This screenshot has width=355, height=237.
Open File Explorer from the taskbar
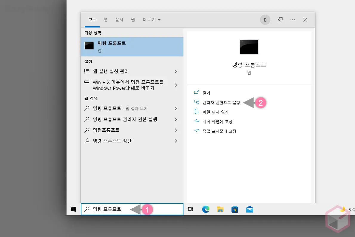(220, 209)
